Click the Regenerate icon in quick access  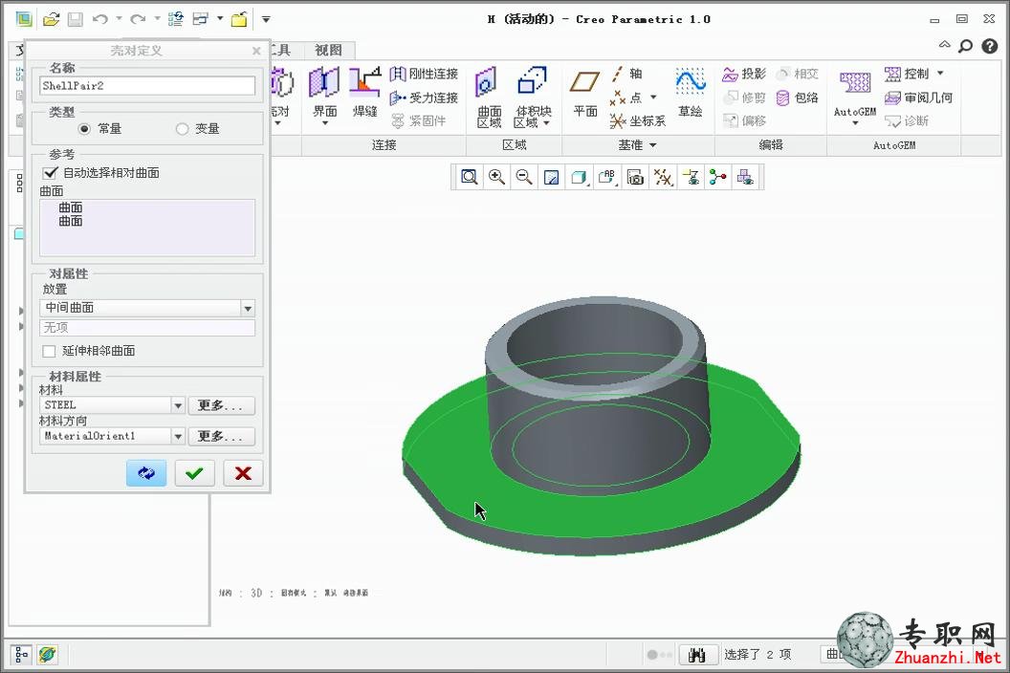click(175, 19)
